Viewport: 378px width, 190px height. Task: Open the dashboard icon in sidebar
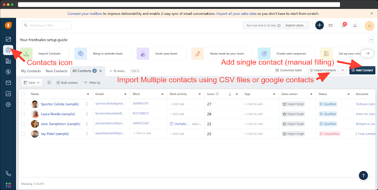tap(8, 39)
